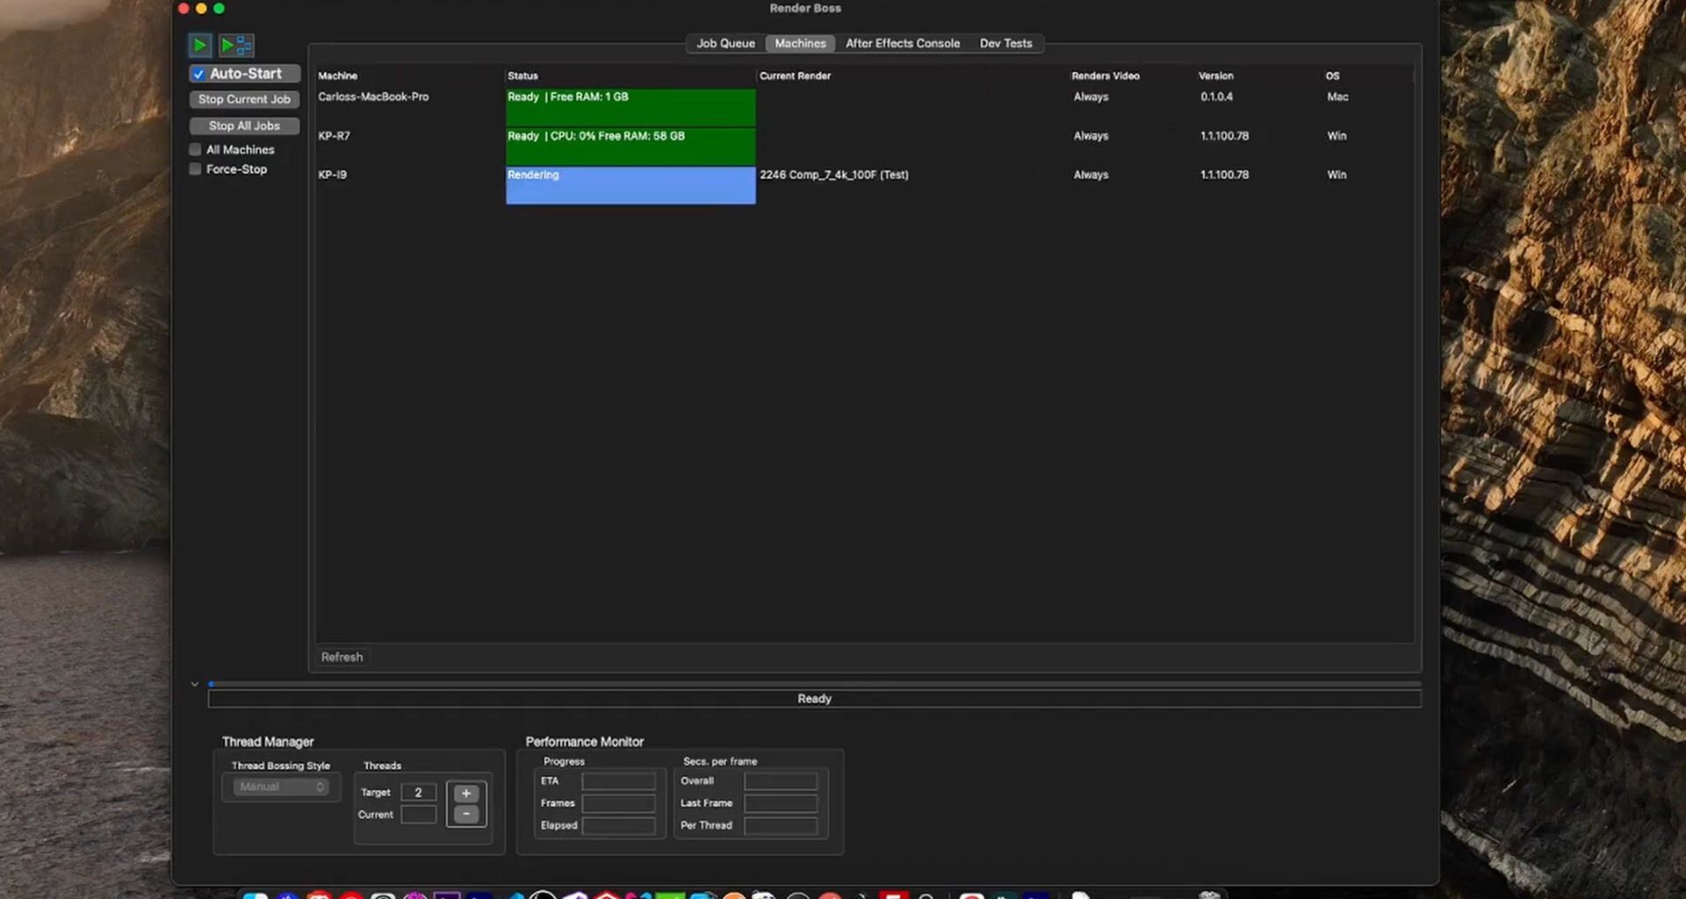Decrease thread target with minus button

(x=466, y=815)
